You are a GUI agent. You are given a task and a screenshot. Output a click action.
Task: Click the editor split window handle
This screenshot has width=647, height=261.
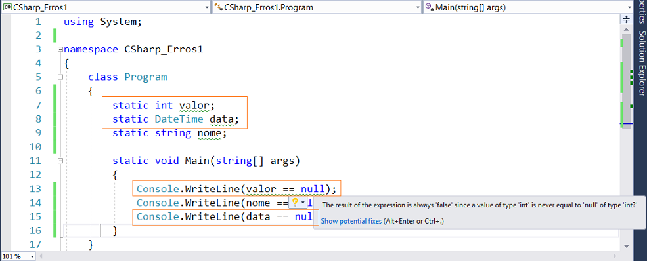click(627, 19)
